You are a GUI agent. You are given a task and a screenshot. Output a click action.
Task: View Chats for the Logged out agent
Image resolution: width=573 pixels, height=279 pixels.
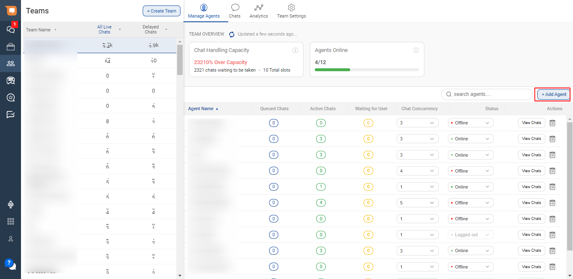pyautogui.click(x=531, y=235)
